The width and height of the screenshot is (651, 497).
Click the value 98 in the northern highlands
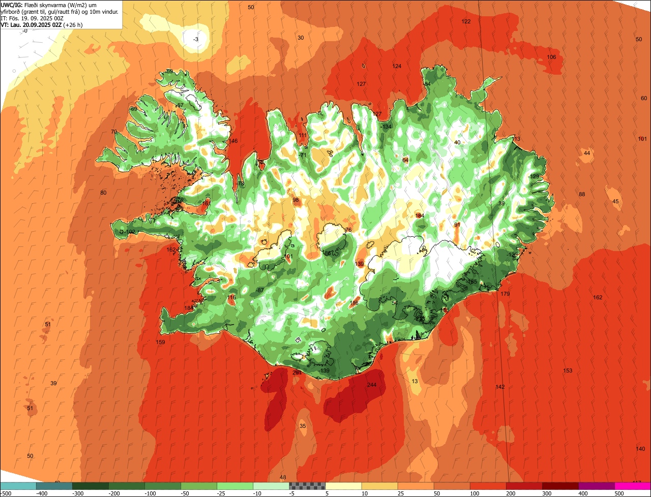point(295,200)
